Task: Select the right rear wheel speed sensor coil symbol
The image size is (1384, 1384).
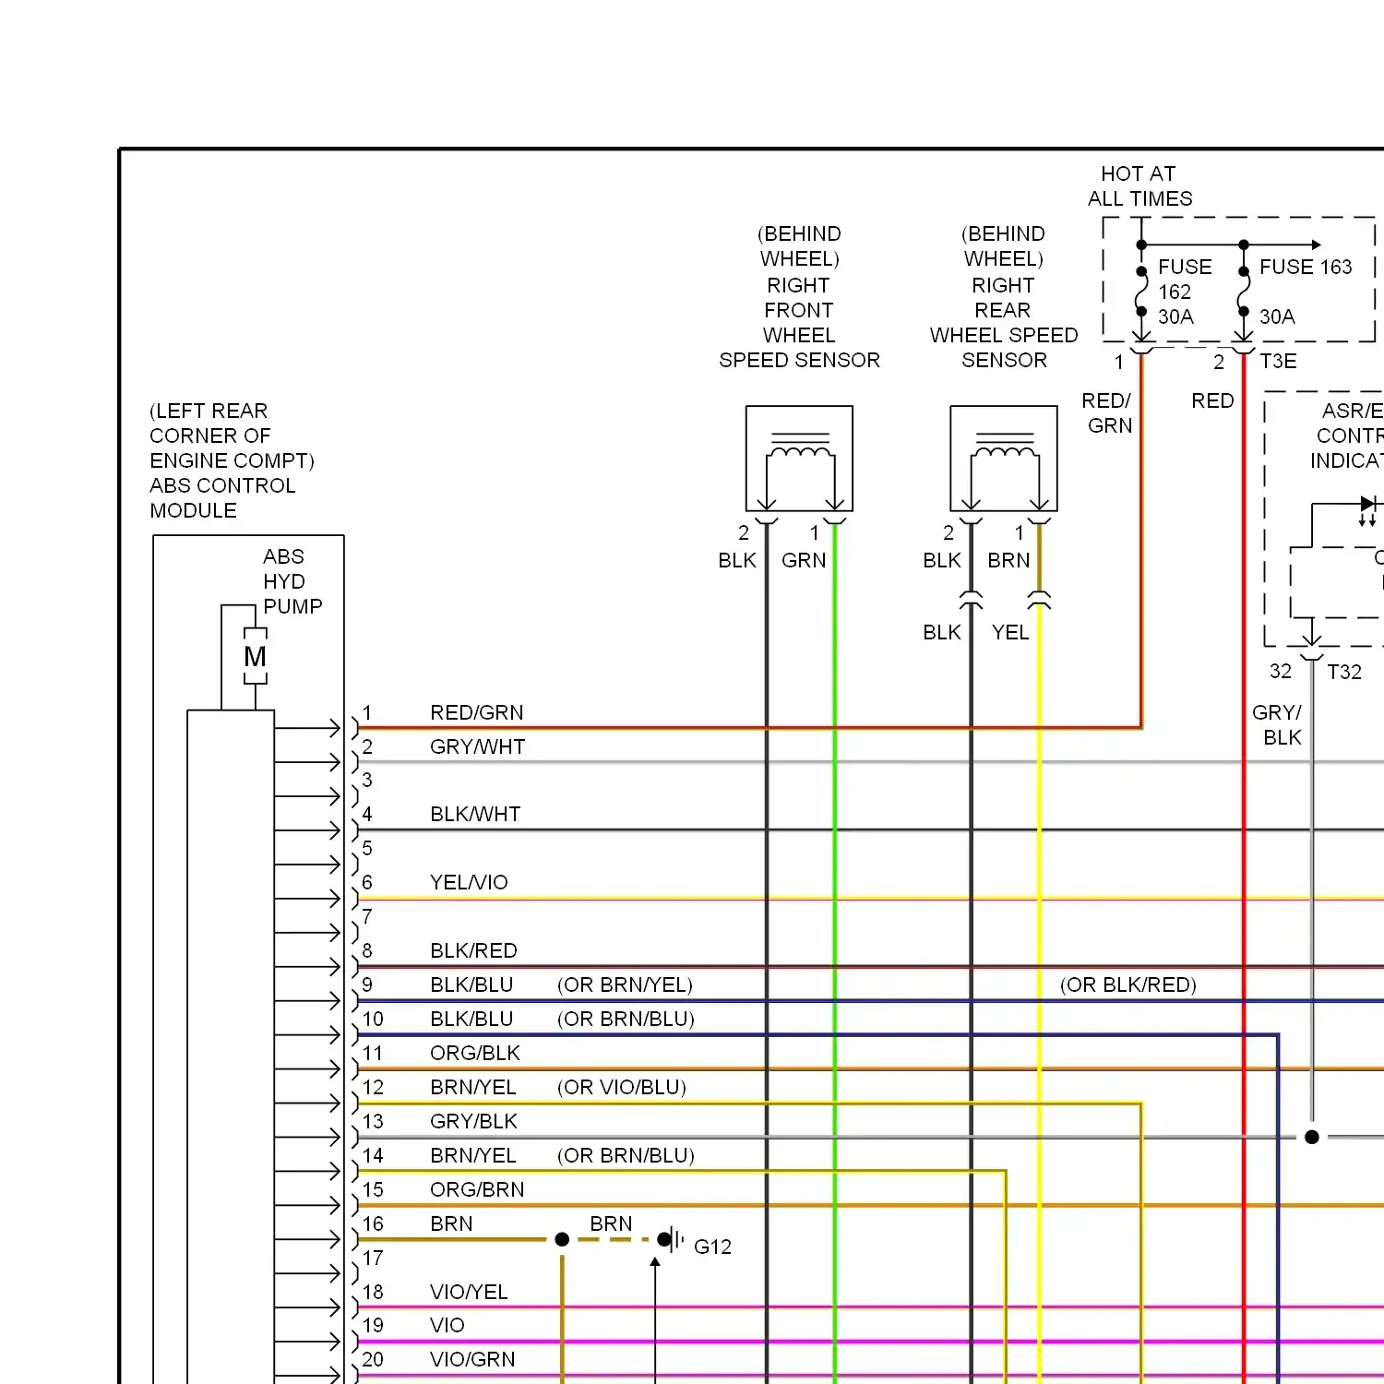Action: (1004, 459)
